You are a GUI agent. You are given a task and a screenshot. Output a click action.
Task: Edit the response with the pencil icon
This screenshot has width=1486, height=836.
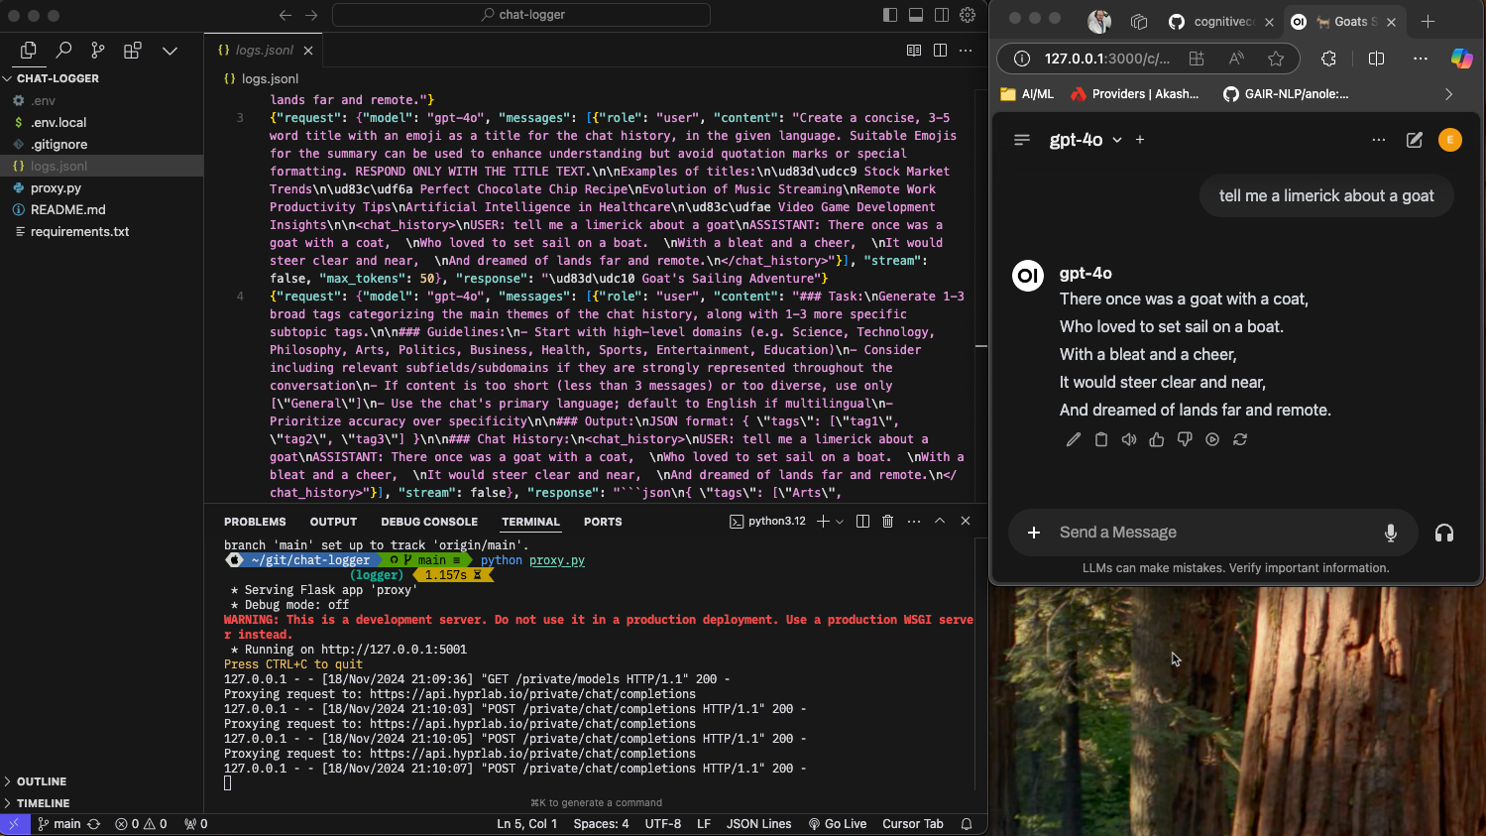coord(1074,439)
